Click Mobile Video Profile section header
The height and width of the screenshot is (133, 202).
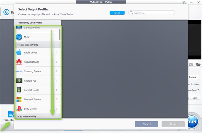click(38, 45)
